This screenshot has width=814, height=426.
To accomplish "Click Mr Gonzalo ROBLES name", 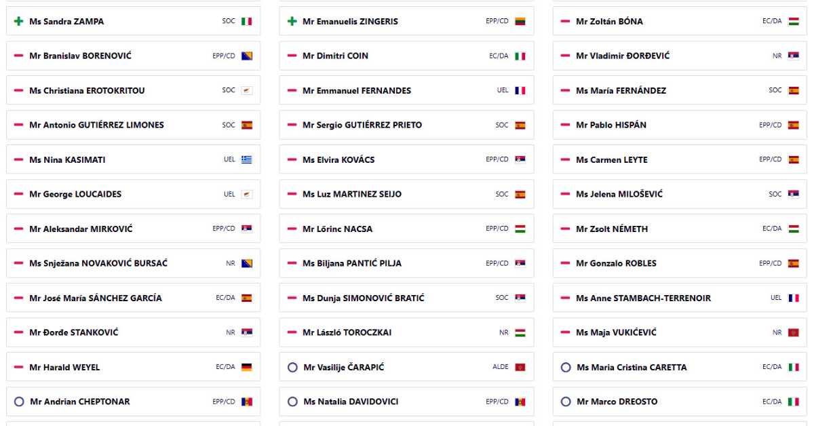I will tap(616, 263).
